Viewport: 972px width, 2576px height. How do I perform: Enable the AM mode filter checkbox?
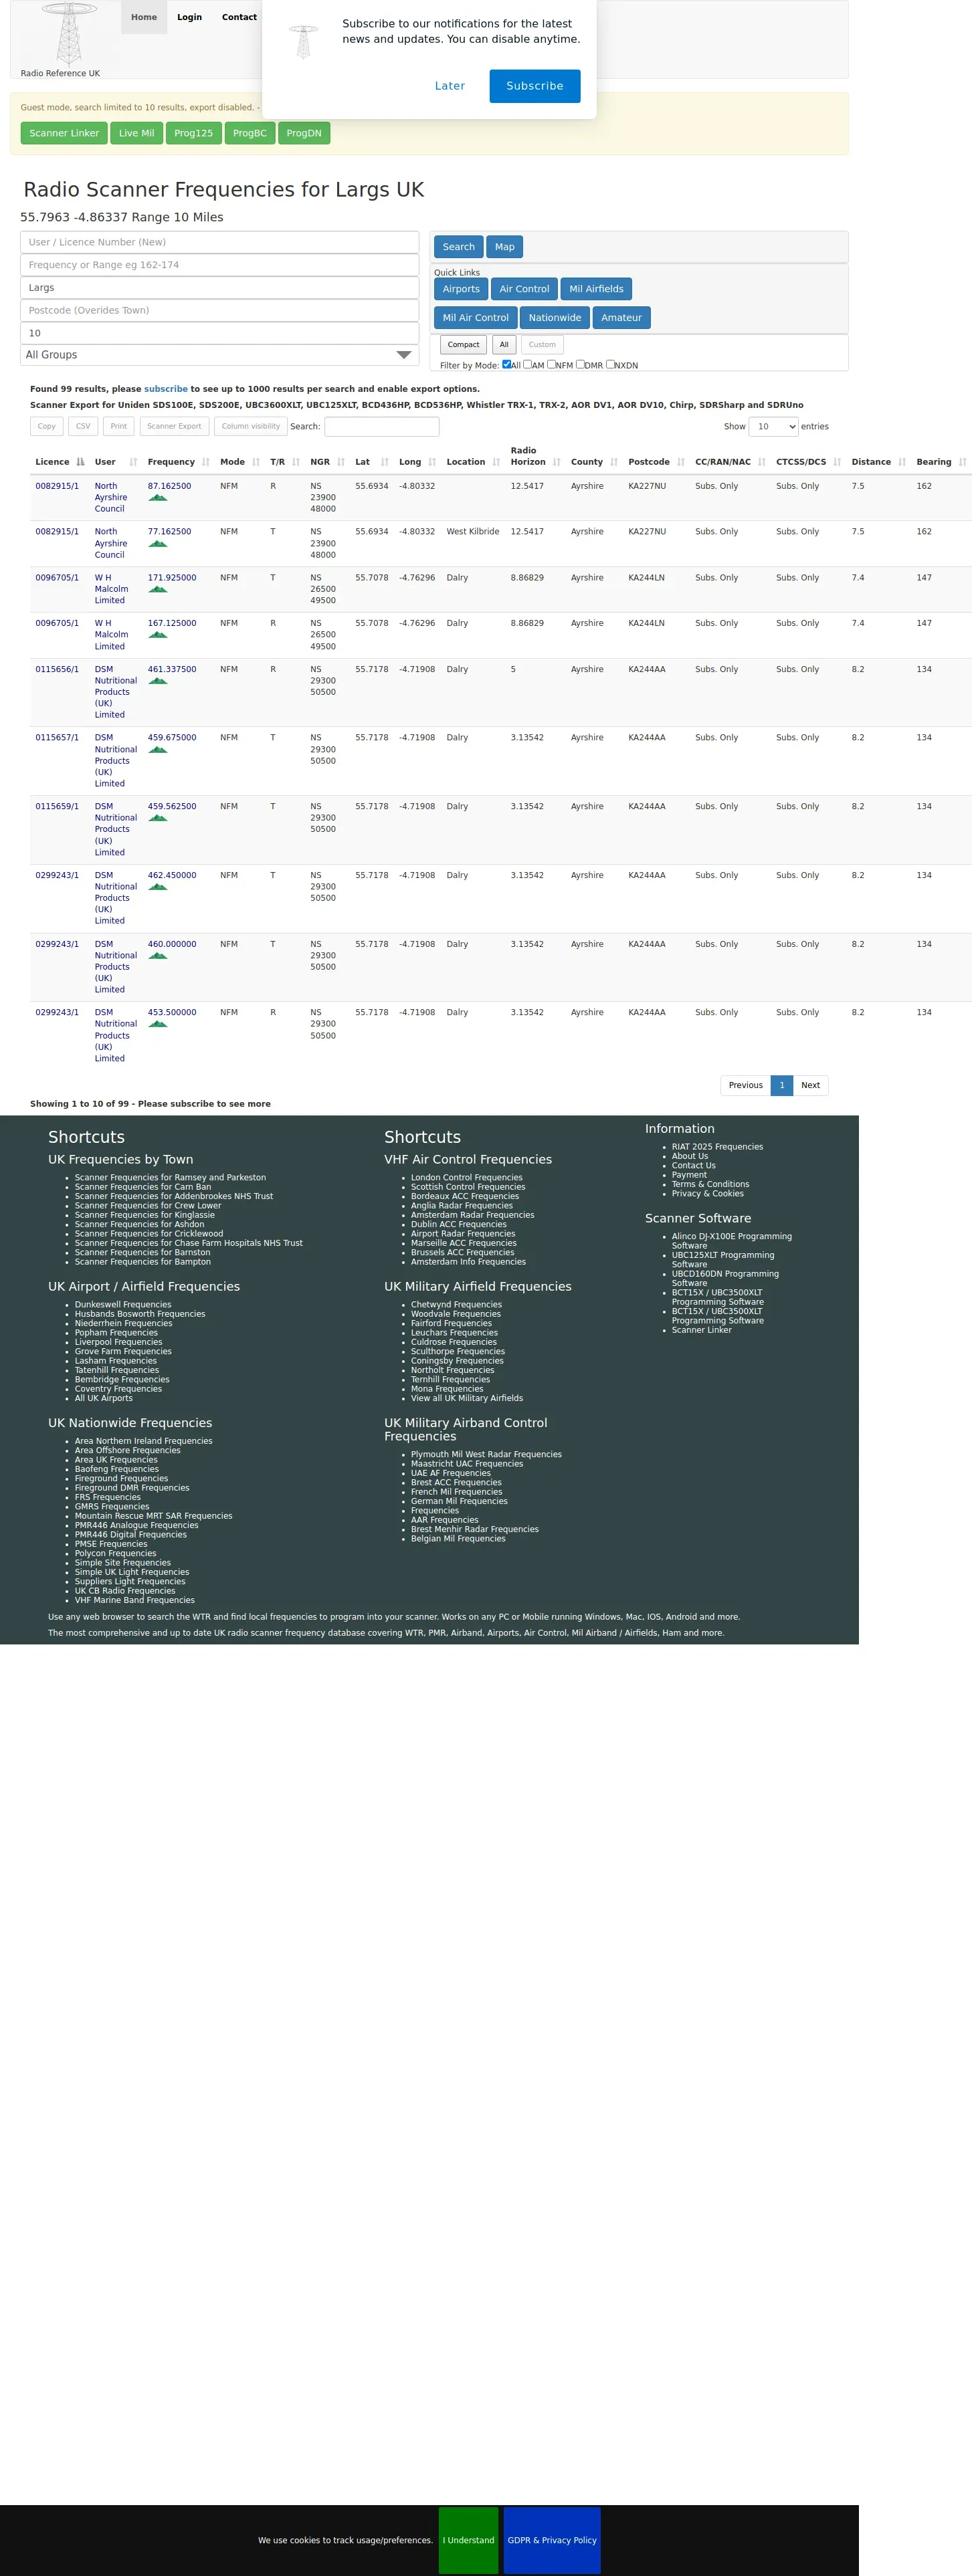pos(527,364)
